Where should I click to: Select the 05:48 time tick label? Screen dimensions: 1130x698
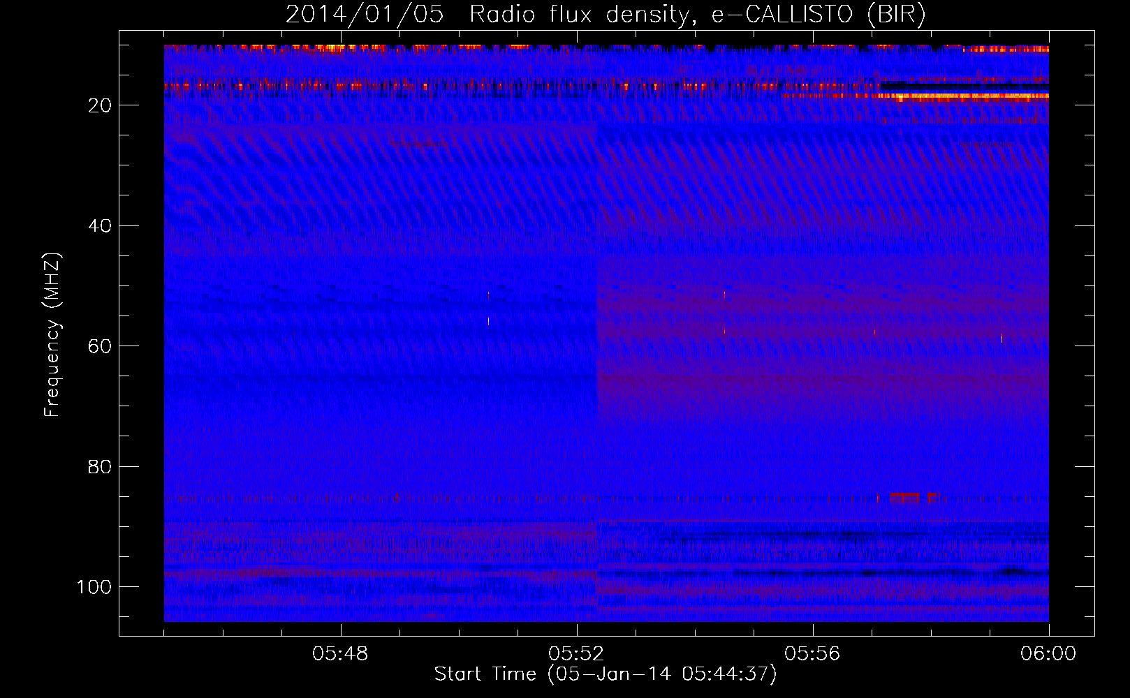(340, 654)
